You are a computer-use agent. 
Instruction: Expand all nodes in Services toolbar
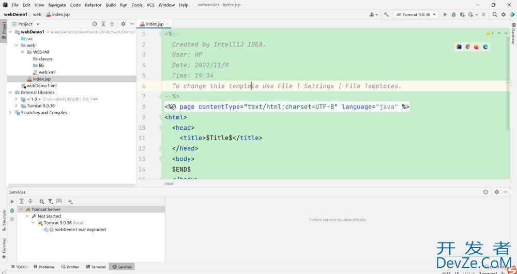pyautogui.click(x=21, y=201)
